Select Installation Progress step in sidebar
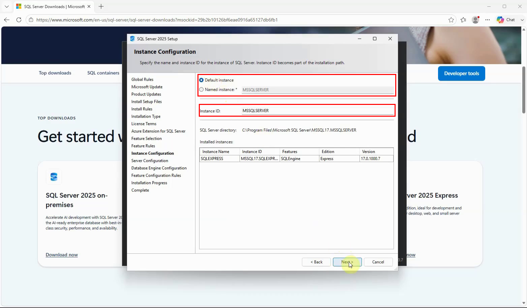This screenshot has height=308, width=527. coord(149,183)
